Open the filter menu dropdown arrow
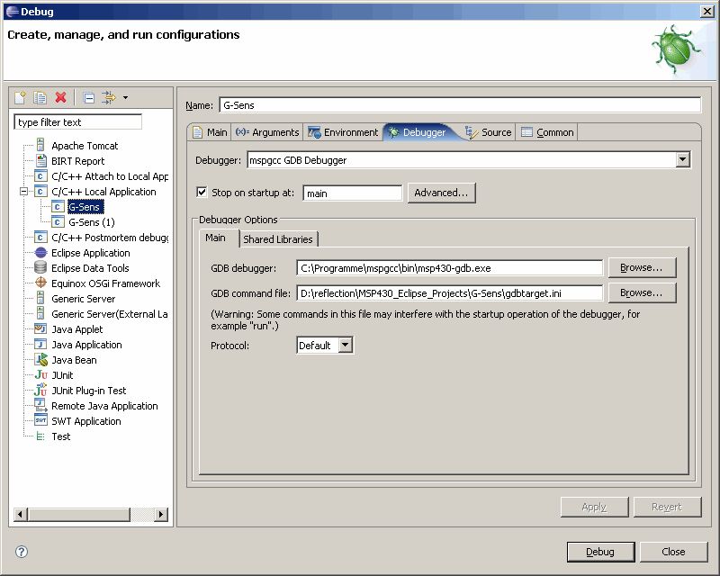 125,97
